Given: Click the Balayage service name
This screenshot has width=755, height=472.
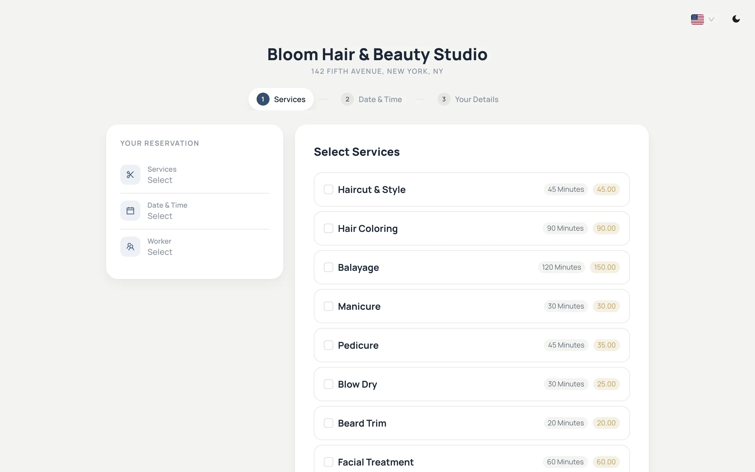Looking at the screenshot, I should tap(358, 268).
